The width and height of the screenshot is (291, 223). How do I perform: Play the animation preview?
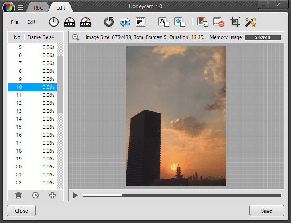[x=75, y=195]
